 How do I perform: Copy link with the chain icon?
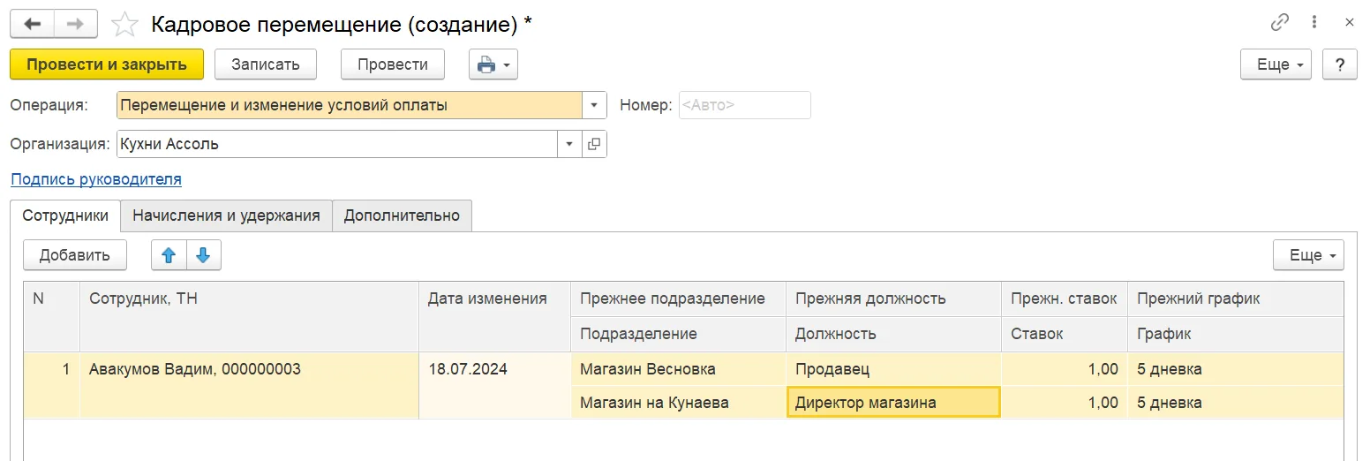point(1279,23)
